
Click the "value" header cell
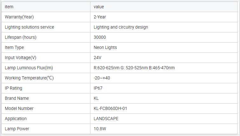(99, 7)
